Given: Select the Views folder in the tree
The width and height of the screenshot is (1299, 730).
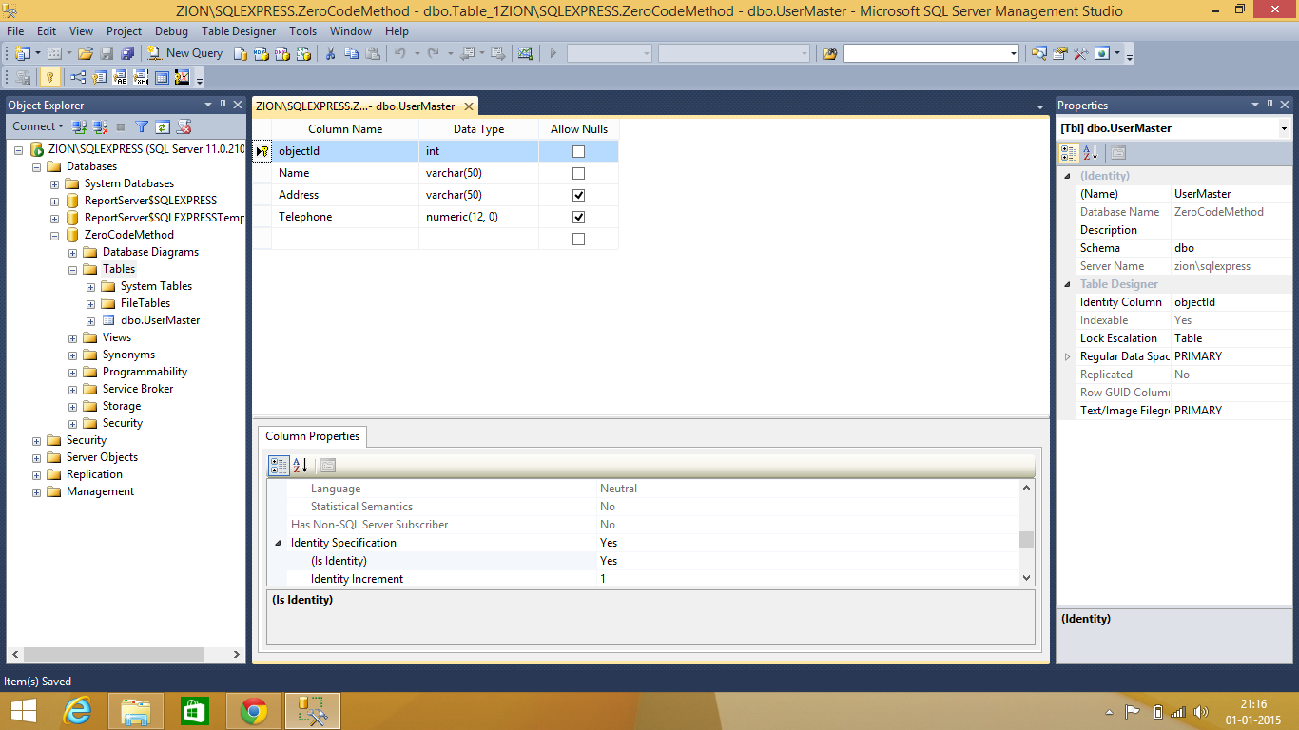Looking at the screenshot, I should click(117, 337).
